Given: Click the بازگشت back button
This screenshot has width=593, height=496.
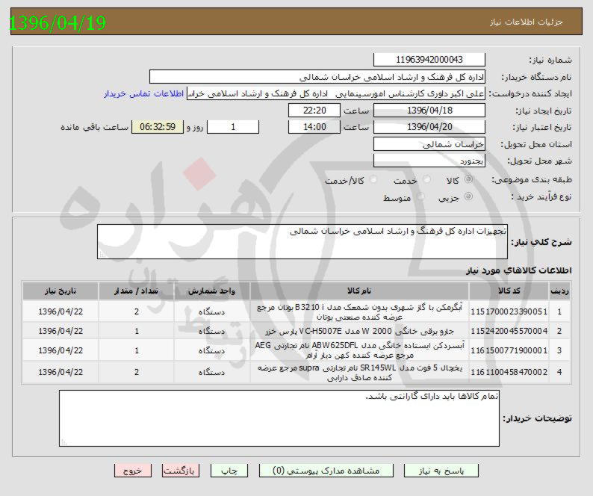Looking at the screenshot, I should [181, 471].
